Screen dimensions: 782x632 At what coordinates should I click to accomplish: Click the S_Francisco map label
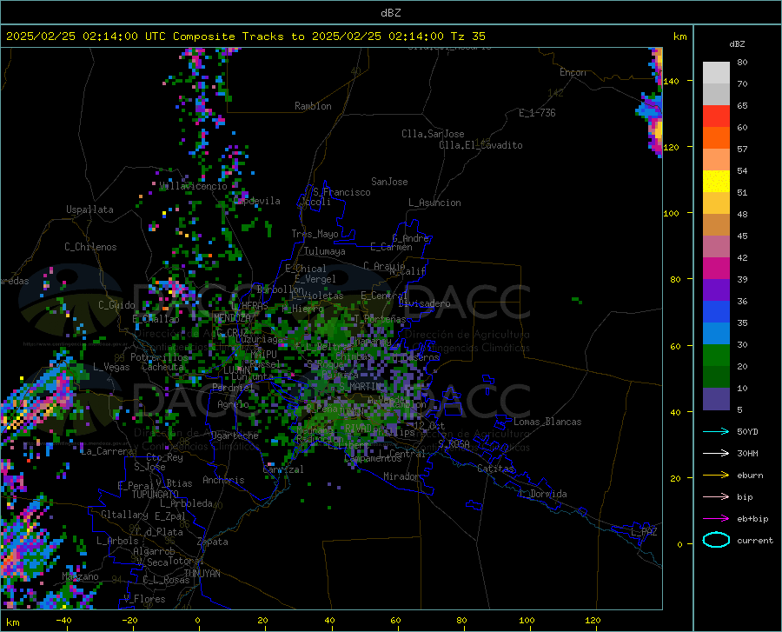[x=341, y=192]
